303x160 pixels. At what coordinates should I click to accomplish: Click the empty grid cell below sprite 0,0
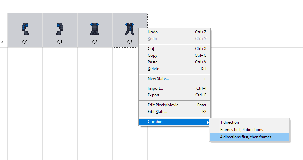(25, 65)
